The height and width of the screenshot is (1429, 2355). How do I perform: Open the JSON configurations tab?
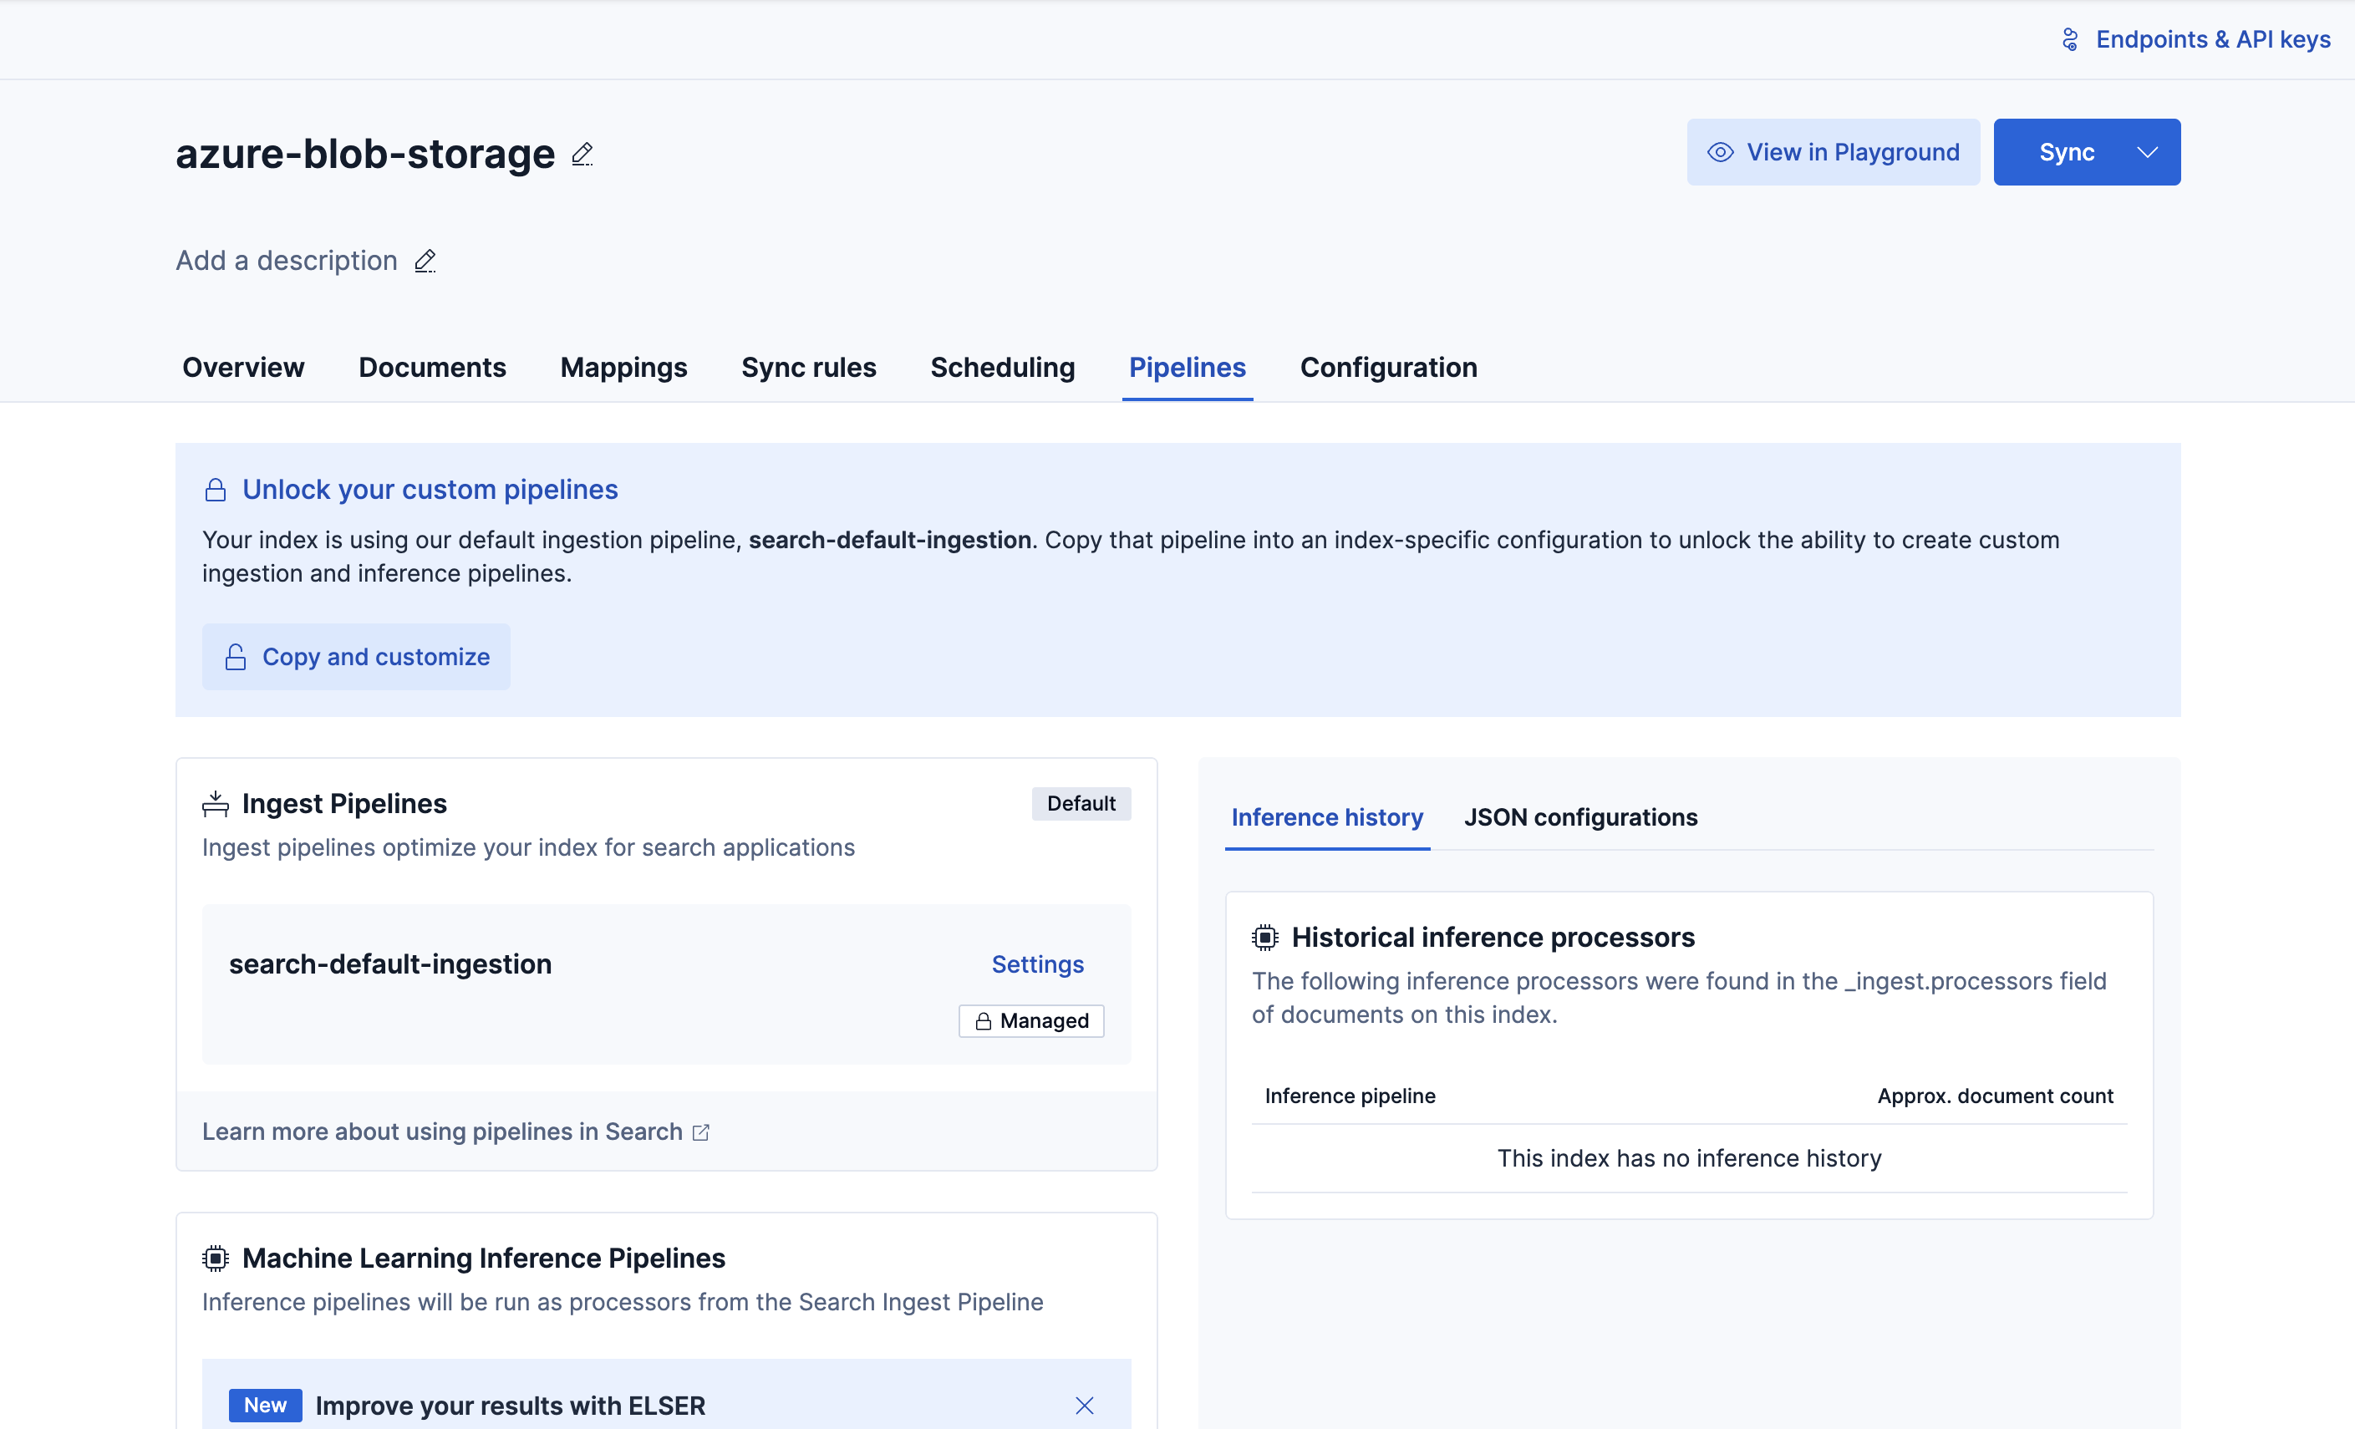[1579, 817]
